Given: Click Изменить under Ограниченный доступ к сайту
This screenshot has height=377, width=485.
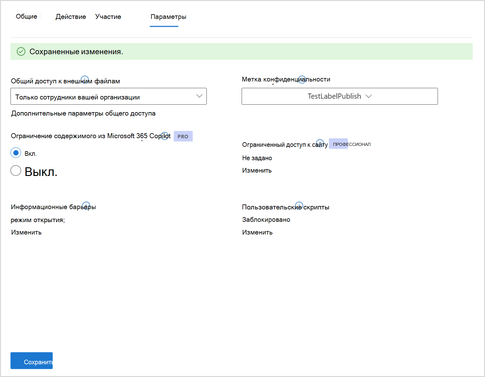Looking at the screenshot, I should (x=257, y=170).
